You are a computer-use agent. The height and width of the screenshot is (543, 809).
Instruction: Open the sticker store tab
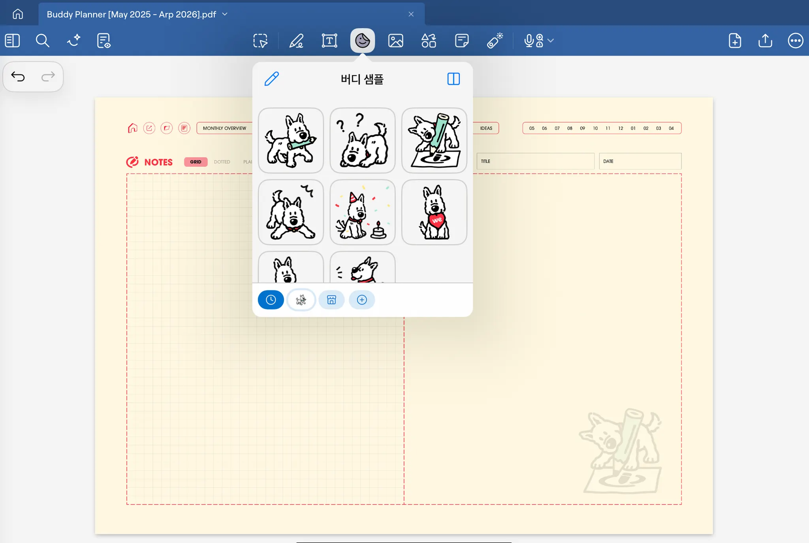(331, 300)
